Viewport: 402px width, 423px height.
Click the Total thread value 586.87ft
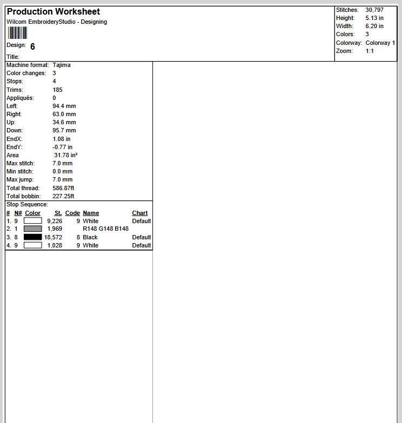[x=63, y=188]
